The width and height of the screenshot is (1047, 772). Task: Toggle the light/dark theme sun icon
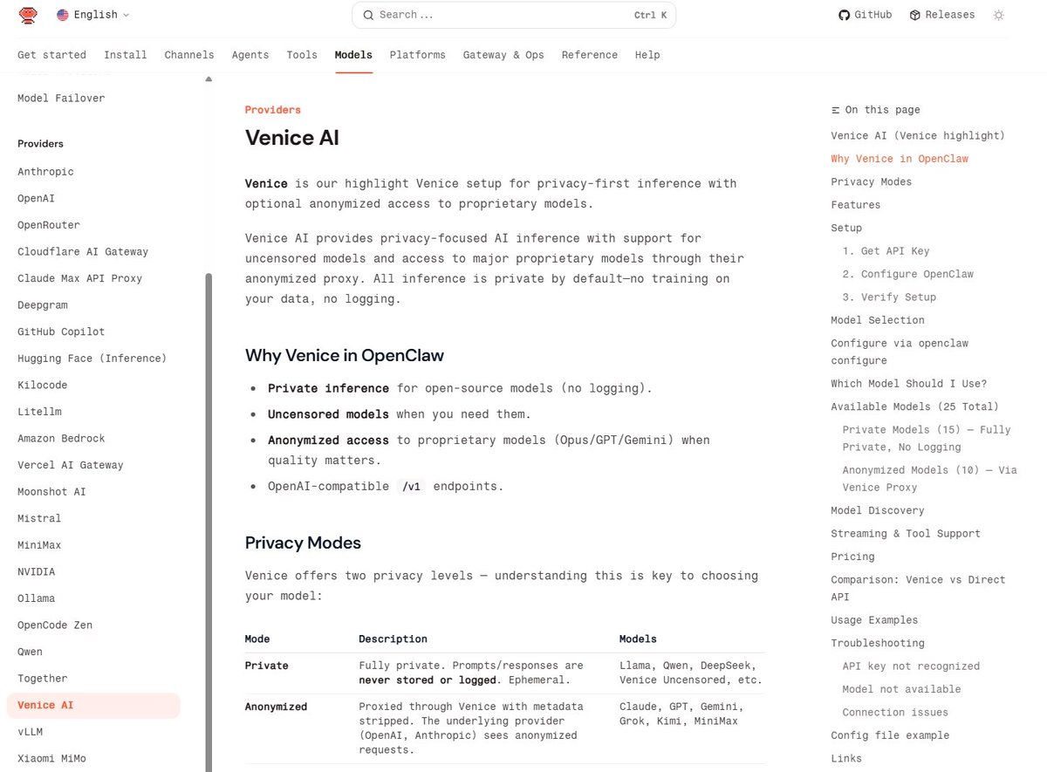click(x=999, y=15)
